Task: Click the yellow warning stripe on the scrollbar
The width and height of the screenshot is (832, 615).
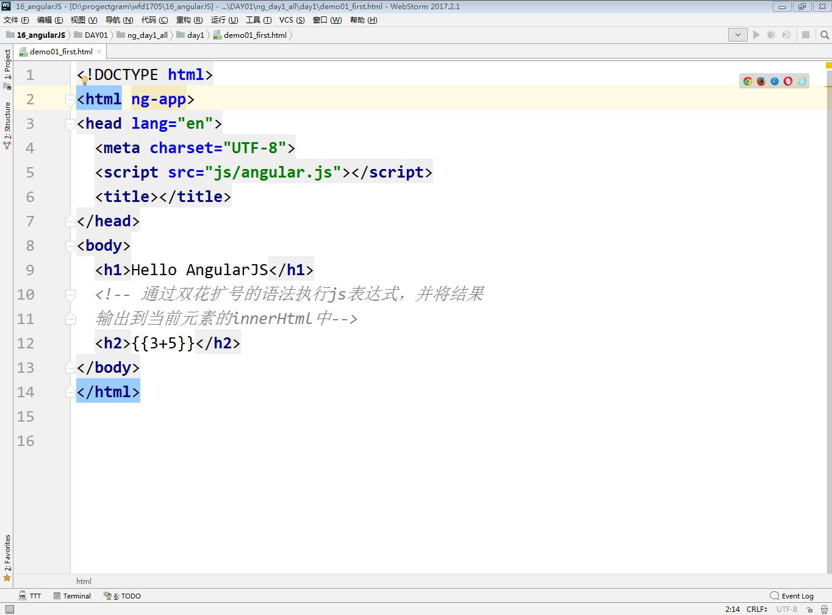Action: pos(828,87)
